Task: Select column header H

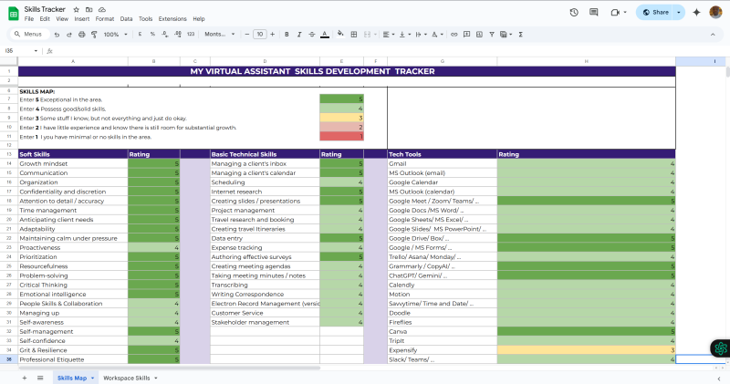Action: [x=586, y=61]
